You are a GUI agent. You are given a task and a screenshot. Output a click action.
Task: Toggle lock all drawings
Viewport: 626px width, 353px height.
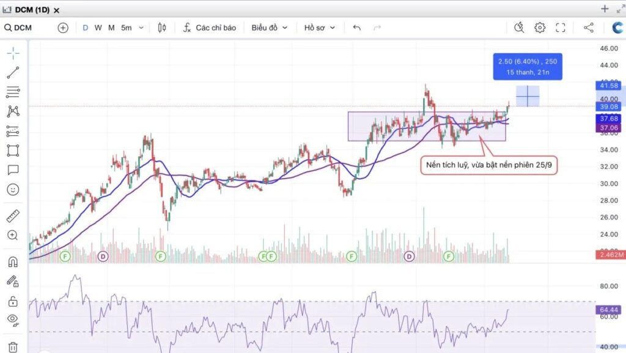pos(13,302)
